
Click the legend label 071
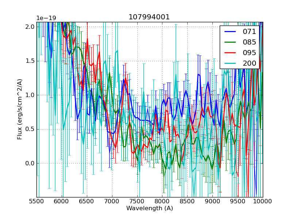click(x=249, y=32)
